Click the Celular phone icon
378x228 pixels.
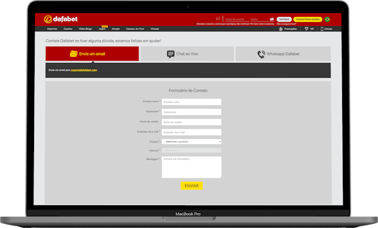pos(322,29)
